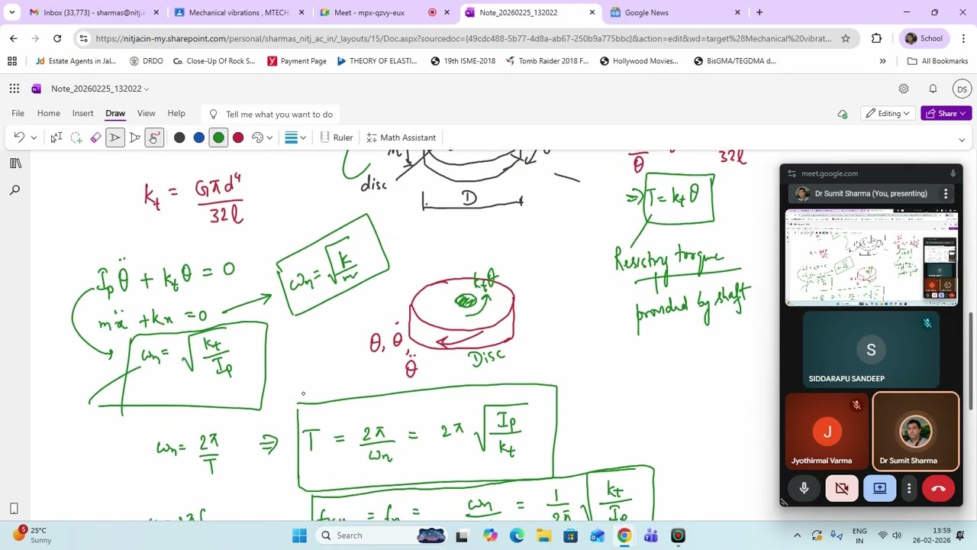Screen dimensions: 977x550
Task: Switch to the Inbox Gmail tab
Action: pyautogui.click(x=94, y=12)
